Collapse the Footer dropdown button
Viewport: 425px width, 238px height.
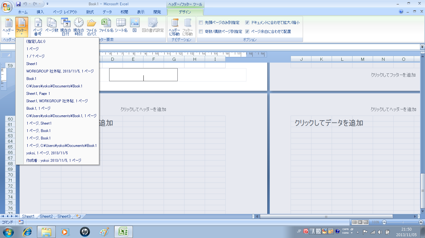tap(21, 26)
